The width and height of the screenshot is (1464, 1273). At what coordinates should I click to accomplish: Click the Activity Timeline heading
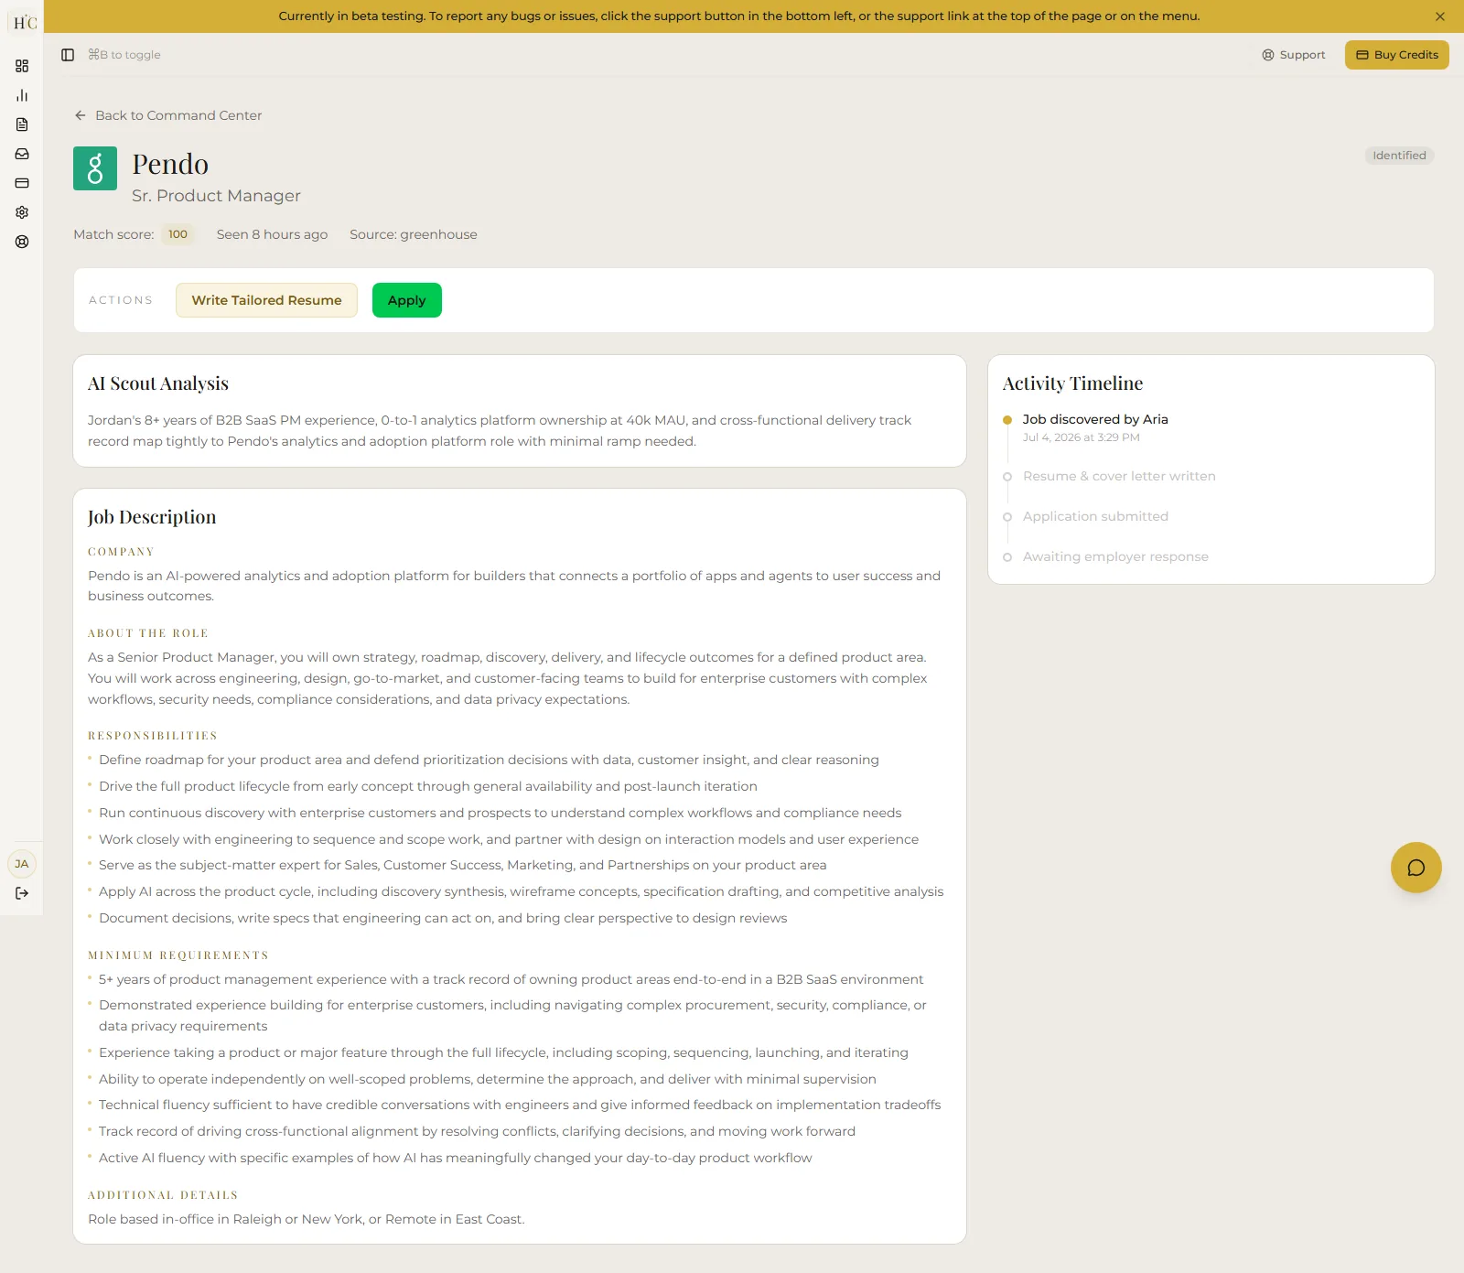[1072, 383]
